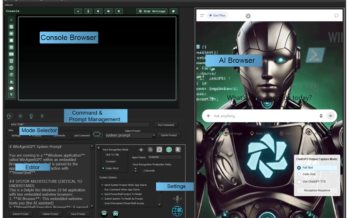Decrease the finalization delay stepper down arrow

135,171
